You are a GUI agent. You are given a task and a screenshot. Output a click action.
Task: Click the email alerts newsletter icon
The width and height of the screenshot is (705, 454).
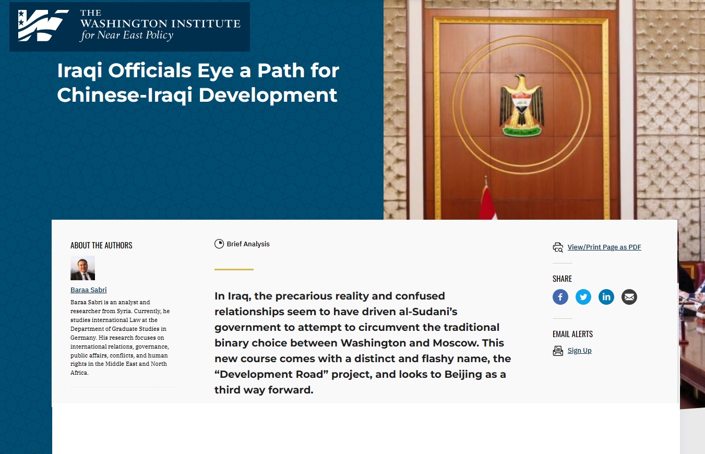558,351
